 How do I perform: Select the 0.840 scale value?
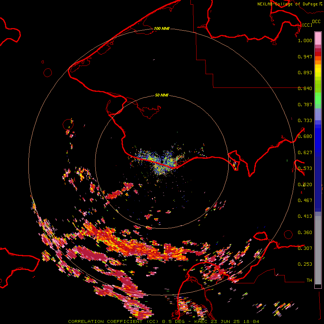coord(305,89)
